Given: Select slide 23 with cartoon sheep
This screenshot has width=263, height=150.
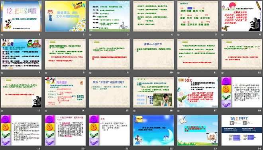Looking at the screenshot, I should pos(198,130).
